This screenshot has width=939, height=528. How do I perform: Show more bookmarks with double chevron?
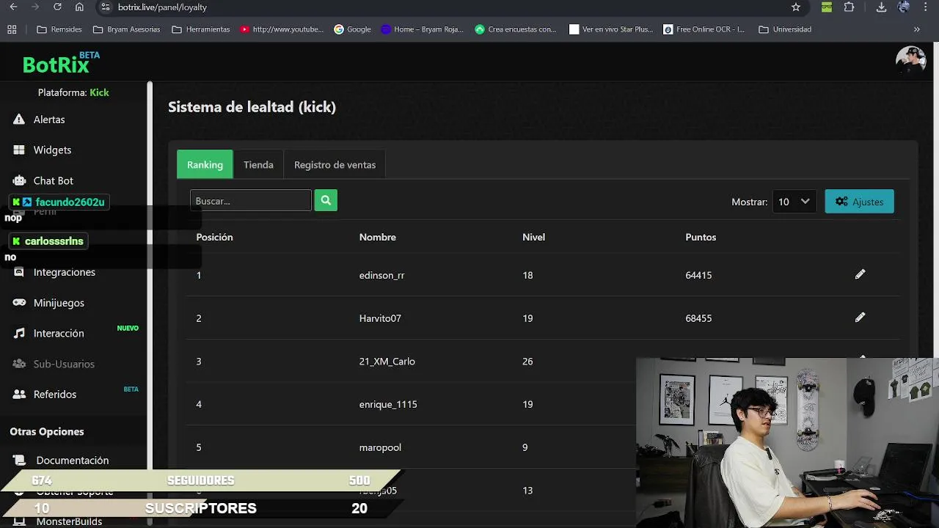916,29
